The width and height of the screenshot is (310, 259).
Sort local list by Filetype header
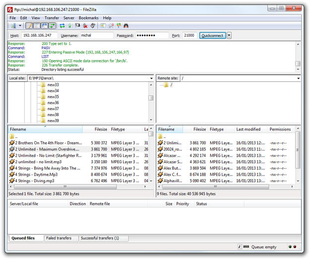tap(125, 129)
